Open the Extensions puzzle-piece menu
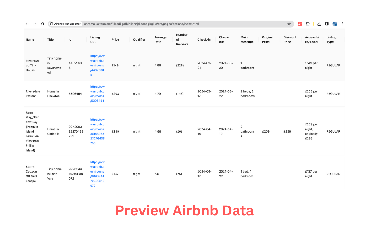Image resolution: width=369 pixels, height=230 pixels. pos(308,24)
